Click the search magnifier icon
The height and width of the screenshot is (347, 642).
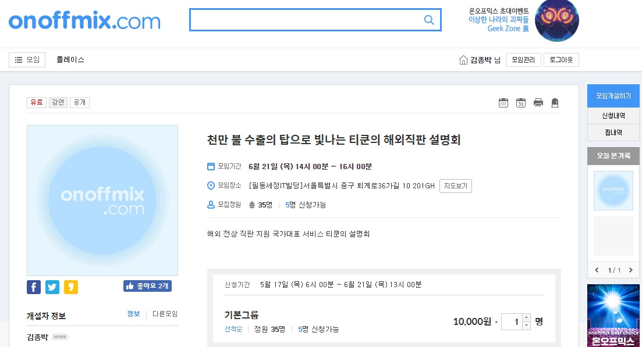click(429, 20)
